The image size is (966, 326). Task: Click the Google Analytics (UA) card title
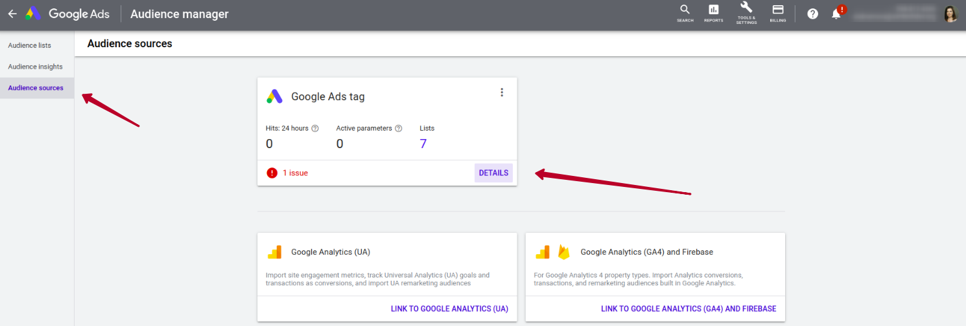(x=331, y=252)
